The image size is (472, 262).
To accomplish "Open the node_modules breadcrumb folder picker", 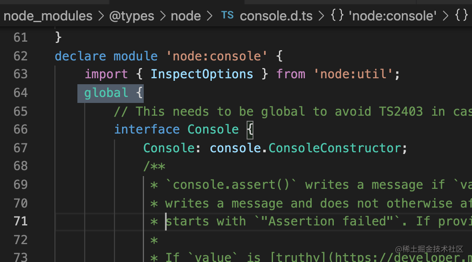I will pyautogui.click(x=48, y=16).
